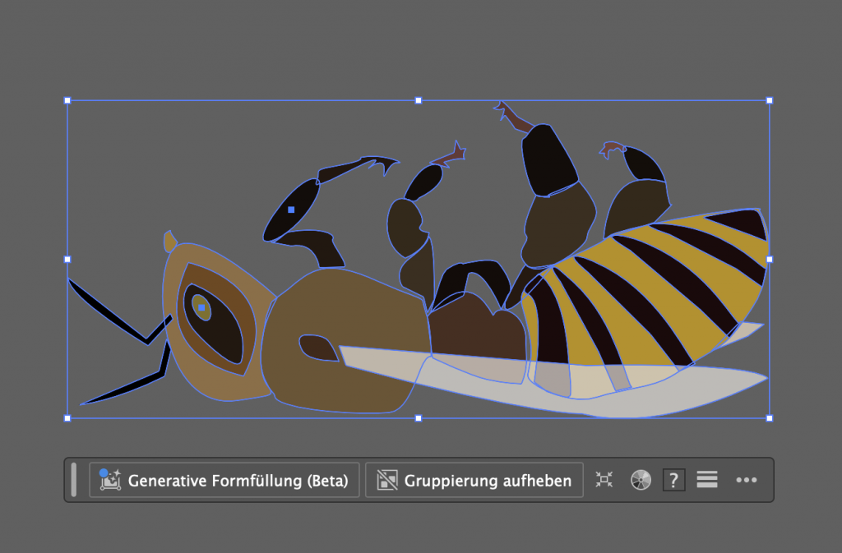Click the bottom-center bounding box handle
The width and height of the screenshot is (842, 553).
pyautogui.click(x=419, y=418)
